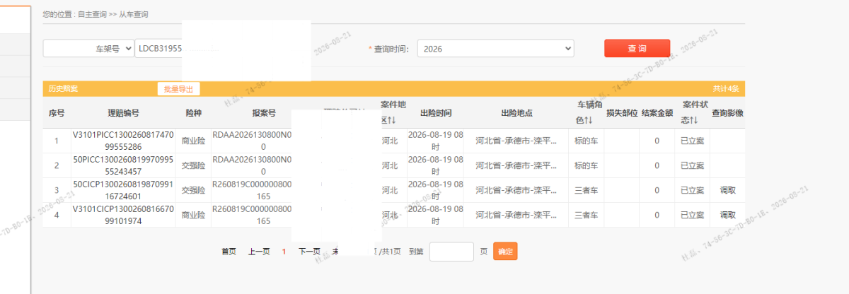Click report number RDAA2026130800N00 in row 2
Screen dimensions: 849x294
click(252, 165)
